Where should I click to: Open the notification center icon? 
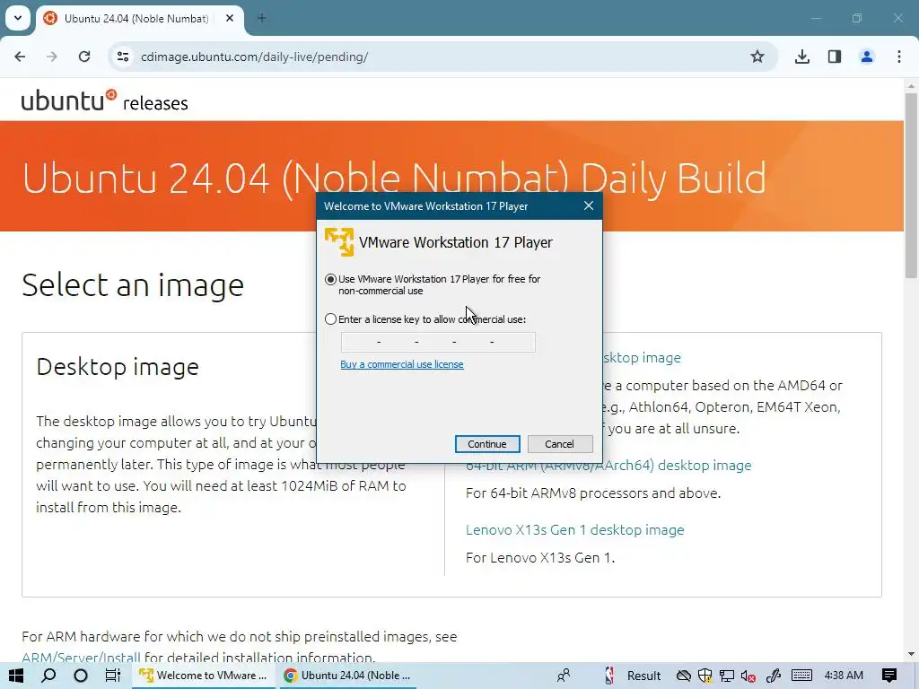[889, 676]
